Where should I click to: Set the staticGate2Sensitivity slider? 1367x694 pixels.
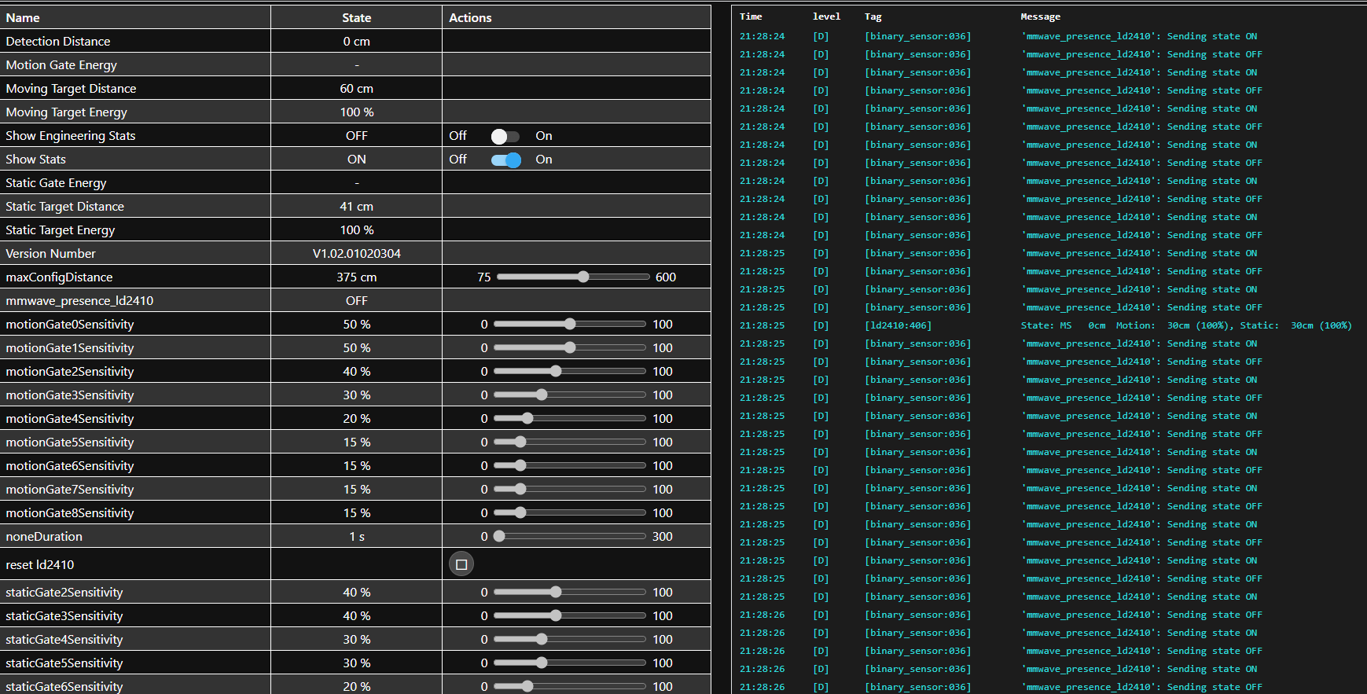click(x=570, y=592)
